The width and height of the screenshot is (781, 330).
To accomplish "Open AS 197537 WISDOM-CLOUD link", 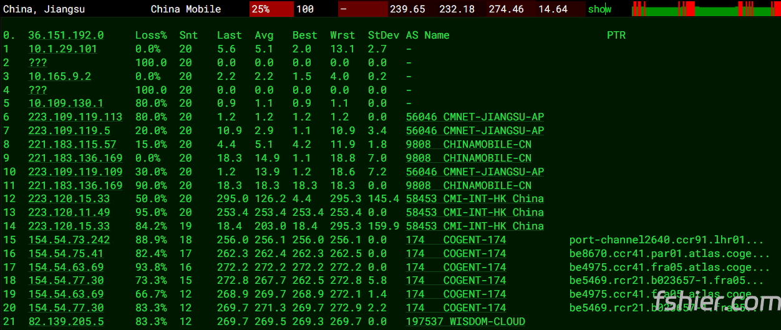I will [465, 322].
